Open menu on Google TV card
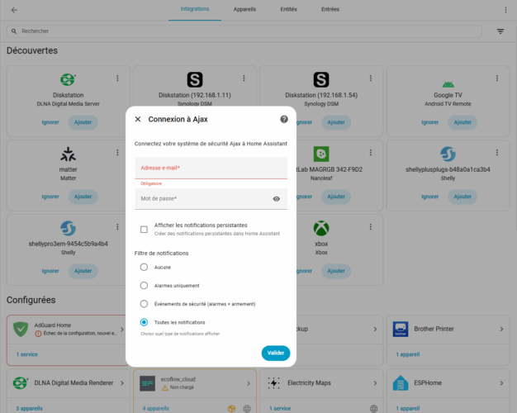This screenshot has height=413, width=517. point(497,78)
